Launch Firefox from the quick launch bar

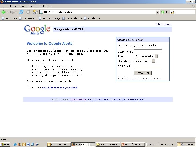click(x=20, y=145)
